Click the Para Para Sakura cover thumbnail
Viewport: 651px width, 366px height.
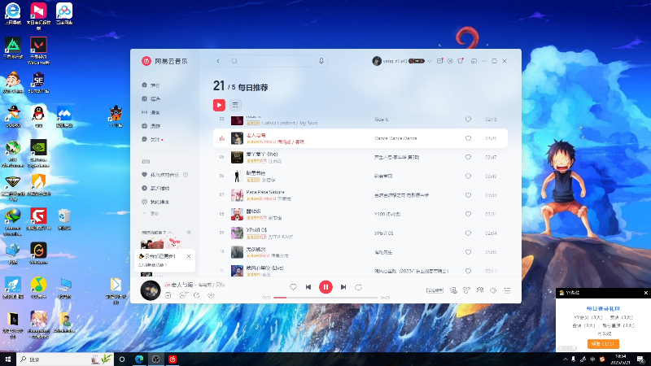[x=237, y=195]
